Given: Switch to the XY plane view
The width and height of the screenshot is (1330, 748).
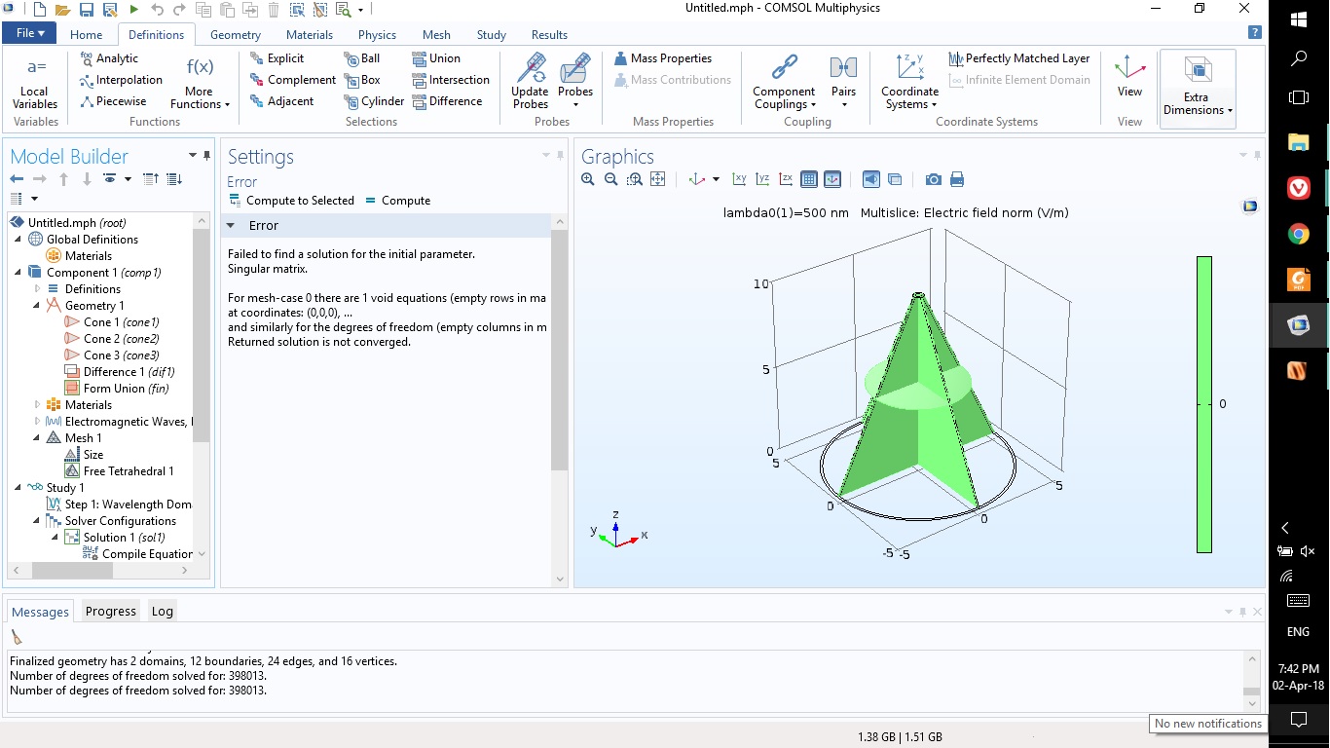Looking at the screenshot, I should click(x=739, y=179).
